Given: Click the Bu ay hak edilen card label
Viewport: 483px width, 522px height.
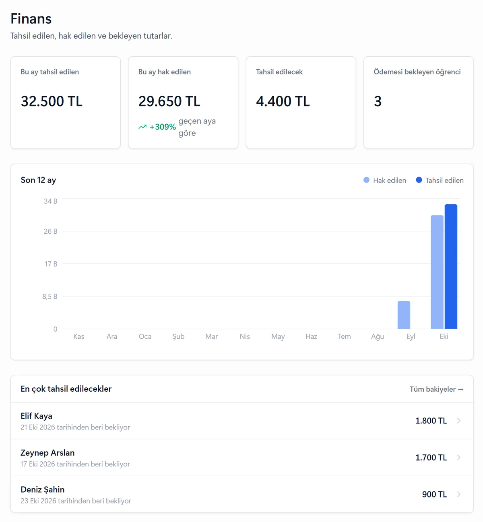Looking at the screenshot, I should (165, 72).
